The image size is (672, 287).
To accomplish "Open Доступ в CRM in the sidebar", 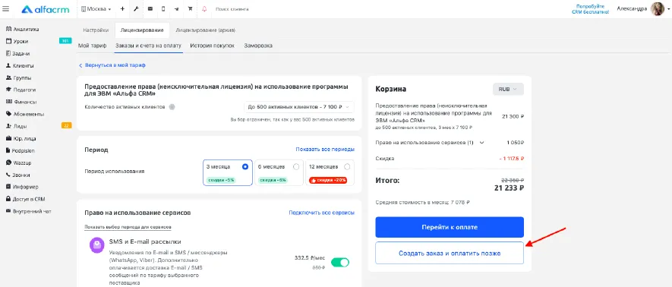I will 26,199.
